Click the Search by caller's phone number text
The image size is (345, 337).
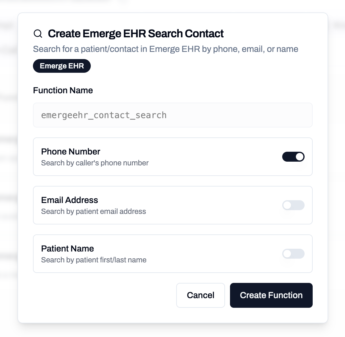click(x=95, y=163)
